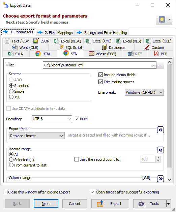Switch to the Text / CSV format tab
The image size is (176, 212).
click(x=17, y=41)
